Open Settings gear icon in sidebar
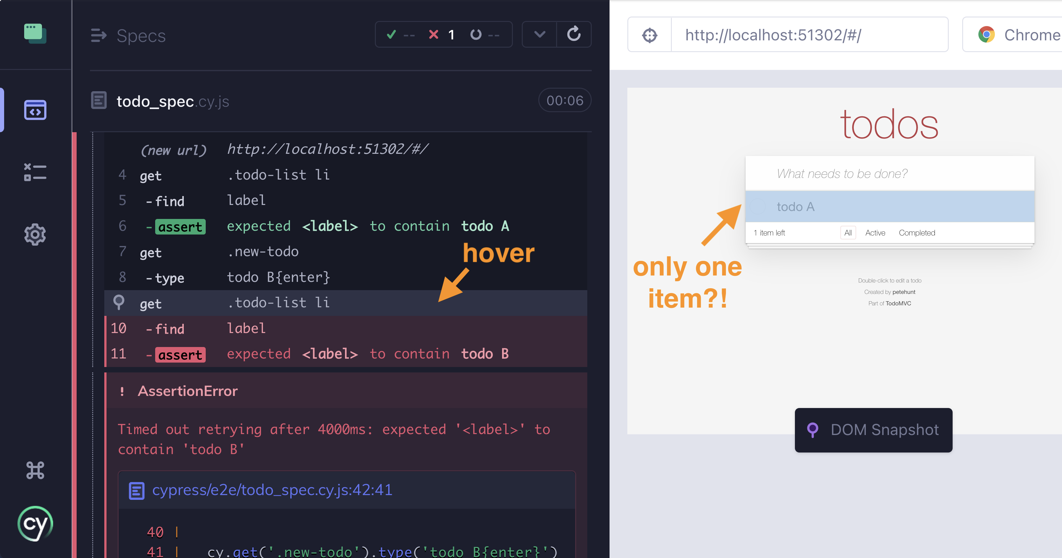 click(35, 235)
